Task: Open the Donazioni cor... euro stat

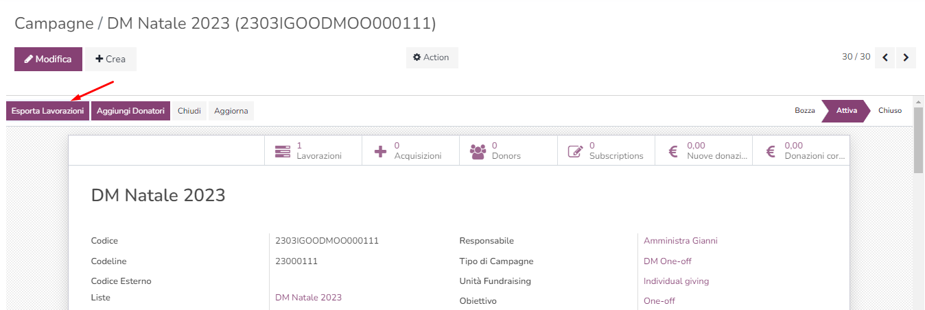Action: (801, 151)
